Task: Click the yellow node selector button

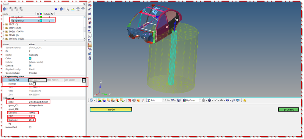Action: (x=111, y=109)
